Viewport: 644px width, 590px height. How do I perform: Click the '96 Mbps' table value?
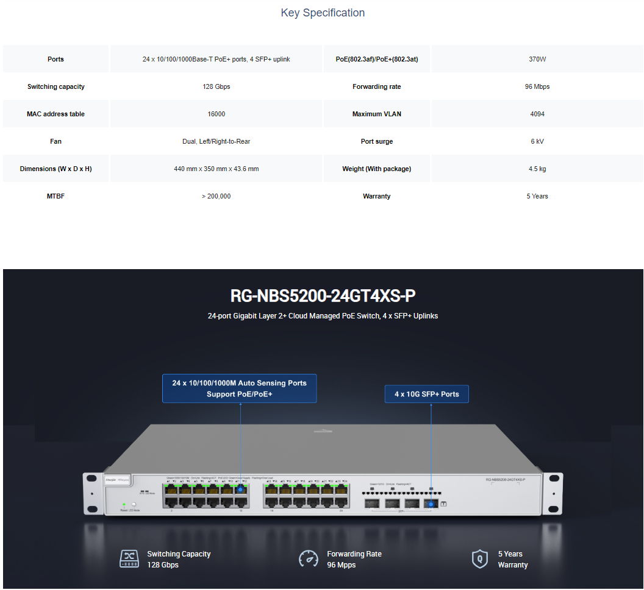pos(537,86)
